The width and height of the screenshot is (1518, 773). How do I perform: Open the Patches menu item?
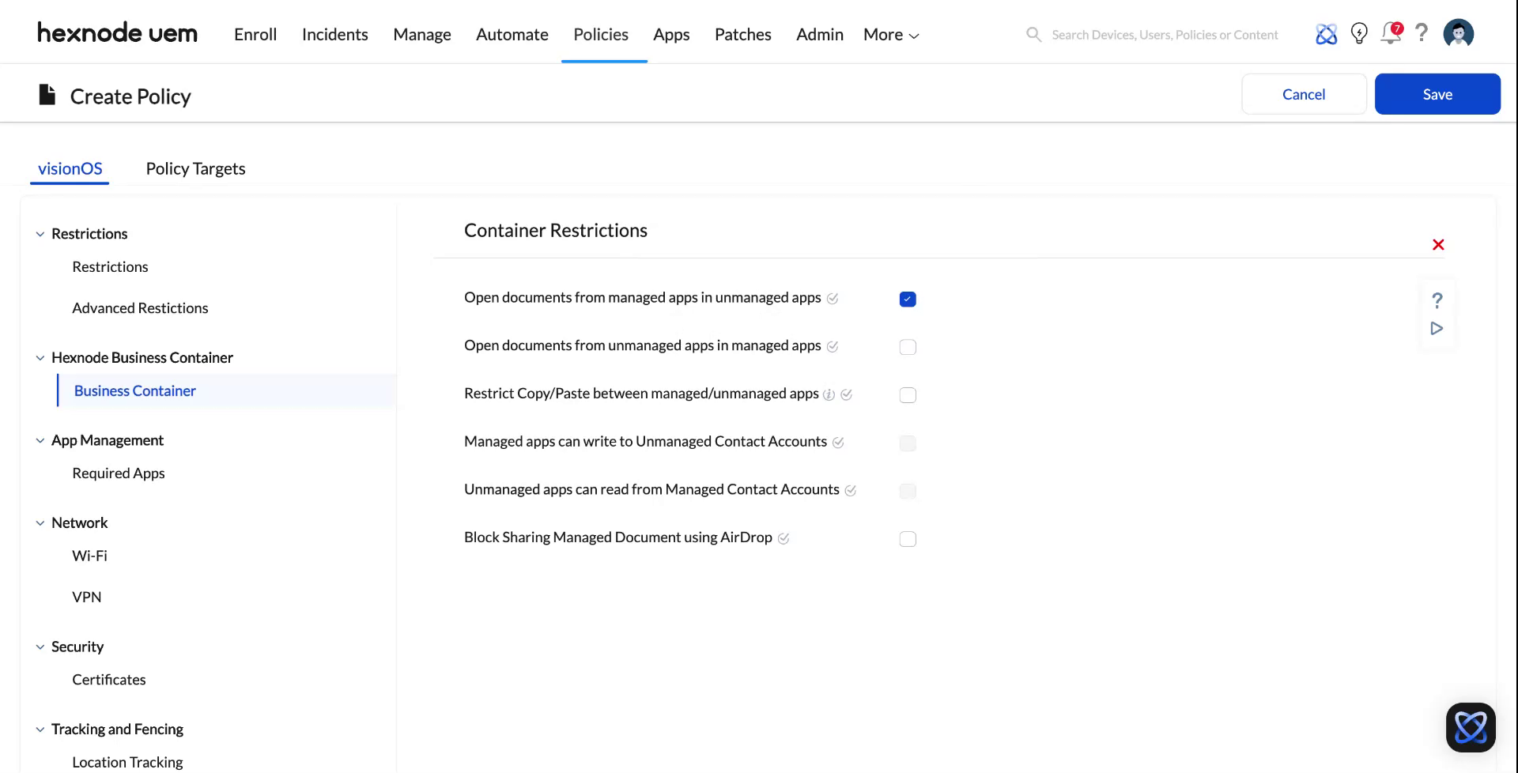pyautogui.click(x=742, y=34)
